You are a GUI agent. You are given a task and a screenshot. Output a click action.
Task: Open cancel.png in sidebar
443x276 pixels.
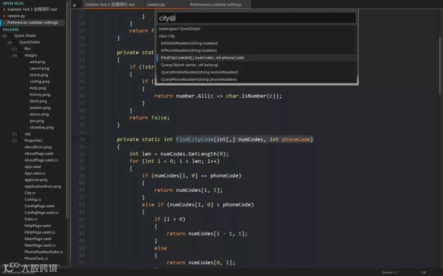pos(39,68)
